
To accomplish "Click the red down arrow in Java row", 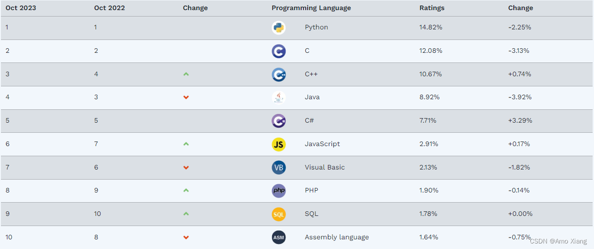I will 186,97.
